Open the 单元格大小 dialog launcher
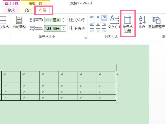The height and width of the screenshot is (124, 166). [85, 38]
